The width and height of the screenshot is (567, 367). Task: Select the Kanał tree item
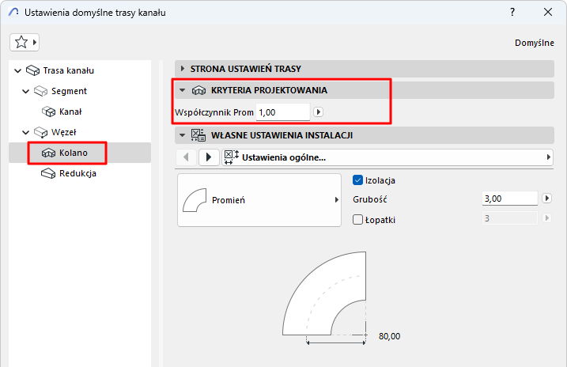click(x=70, y=112)
